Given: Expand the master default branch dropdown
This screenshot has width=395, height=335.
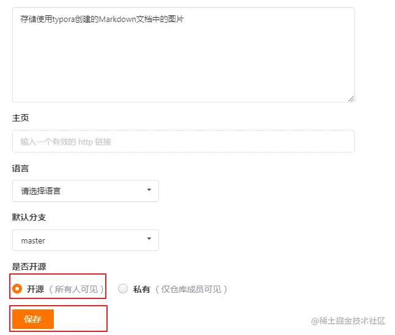Looking at the screenshot, I should [x=86, y=240].
